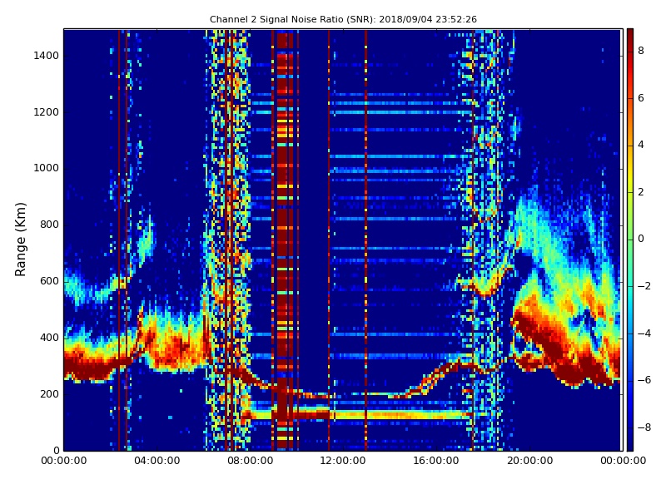Click the 600 range tick label
This screenshot has width=666, height=499.
pos(50,281)
